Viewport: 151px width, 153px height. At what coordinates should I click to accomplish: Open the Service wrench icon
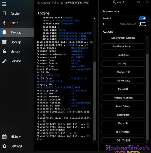(x=4, y=61)
